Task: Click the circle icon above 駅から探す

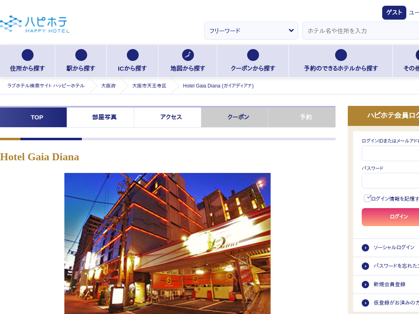Action: [81, 55]
